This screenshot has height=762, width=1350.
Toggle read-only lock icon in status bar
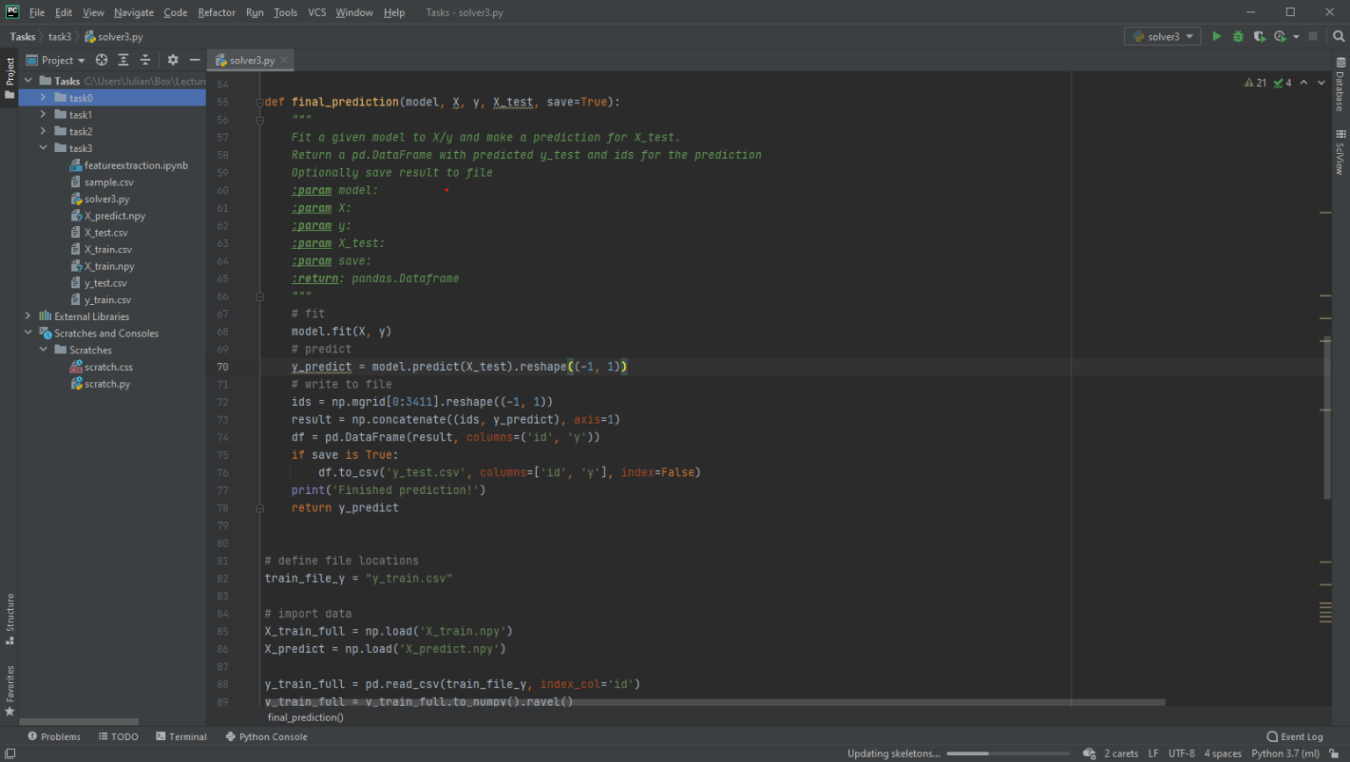point(1334,753)
